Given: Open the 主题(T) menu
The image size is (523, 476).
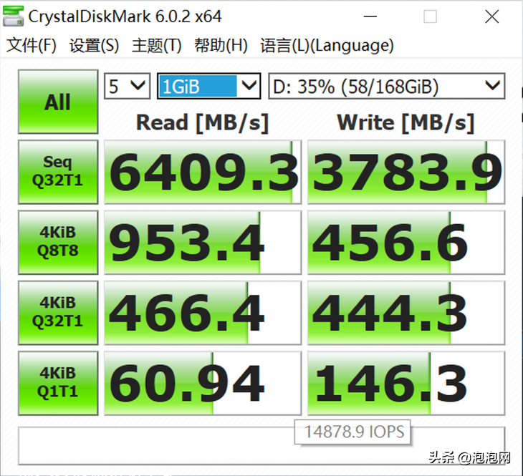Looking at the screenshot, I should point(156,45).
